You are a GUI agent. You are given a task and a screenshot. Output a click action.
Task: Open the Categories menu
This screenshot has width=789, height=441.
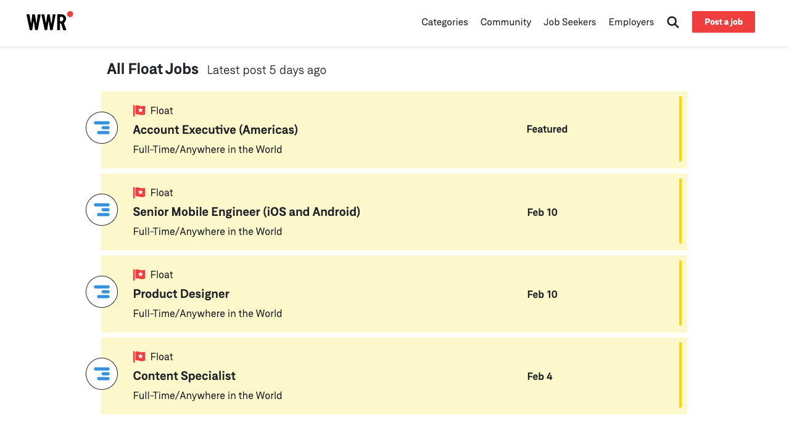click(x=444, y=22)
